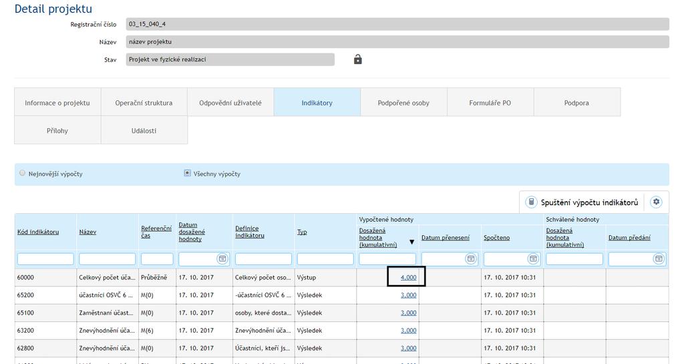Select the cell with code 63200

point(46,331)
